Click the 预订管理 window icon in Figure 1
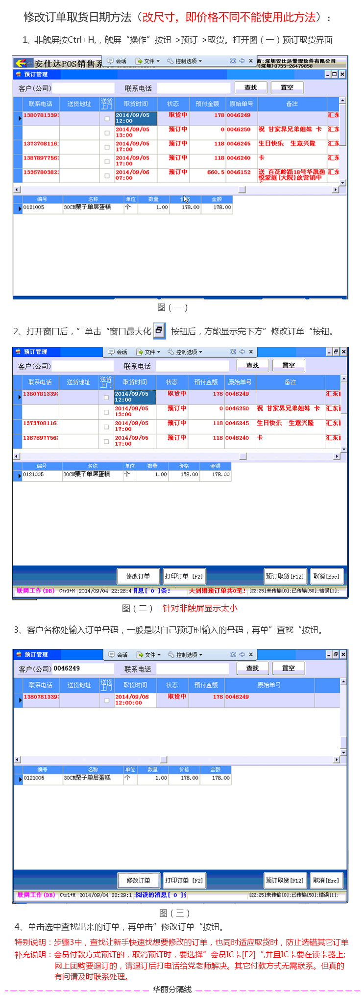Viewport: 364px width, 995px height. point(18,74)
